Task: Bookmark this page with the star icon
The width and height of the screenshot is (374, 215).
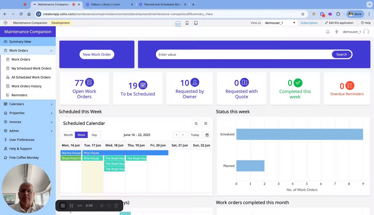Action: pyautogui.click(x=303, y=14)
